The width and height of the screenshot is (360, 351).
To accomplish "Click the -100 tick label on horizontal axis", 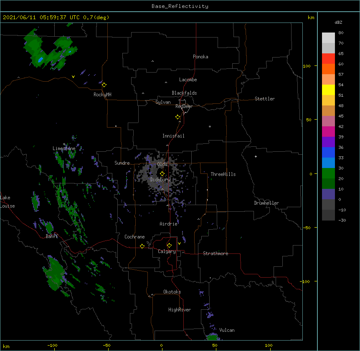I will click(52, 345).
